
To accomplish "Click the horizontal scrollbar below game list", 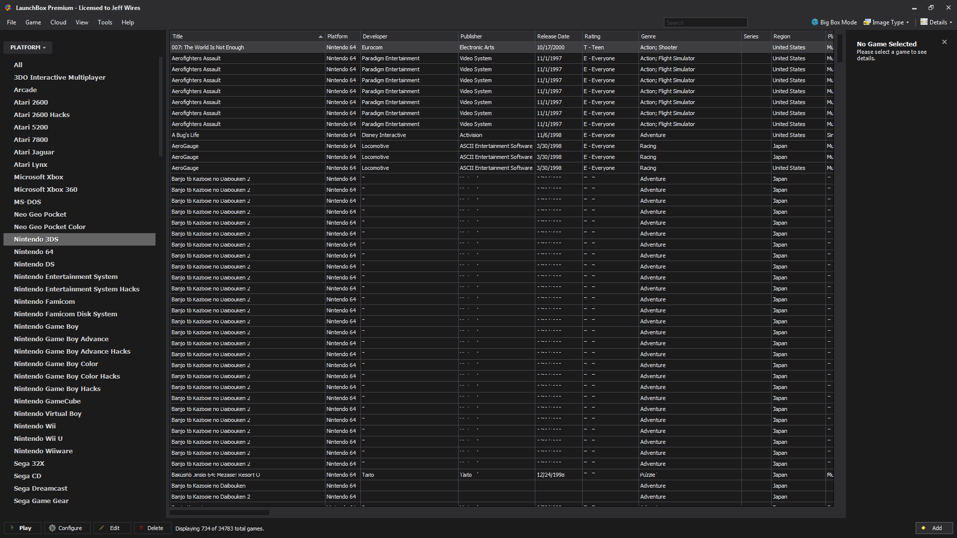I will coord(219,512).
